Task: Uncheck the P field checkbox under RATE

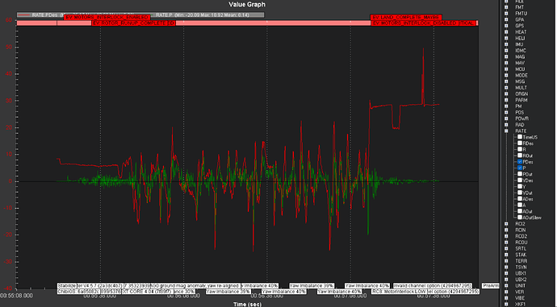Action: [x=520, y=168]
